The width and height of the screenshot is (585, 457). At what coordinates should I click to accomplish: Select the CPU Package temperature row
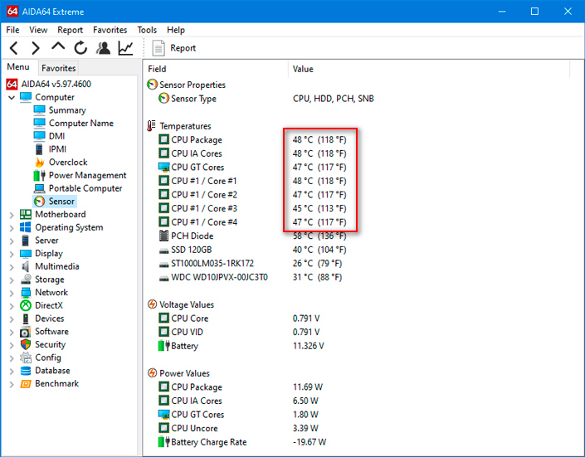pyautogui.click(x=252, y=140)
